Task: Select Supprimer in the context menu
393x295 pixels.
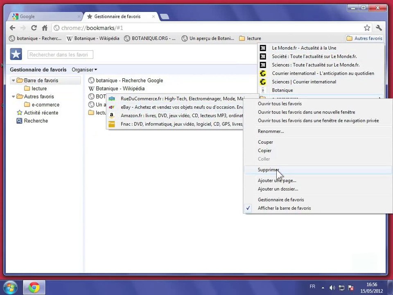Action: tap(318, 170)
